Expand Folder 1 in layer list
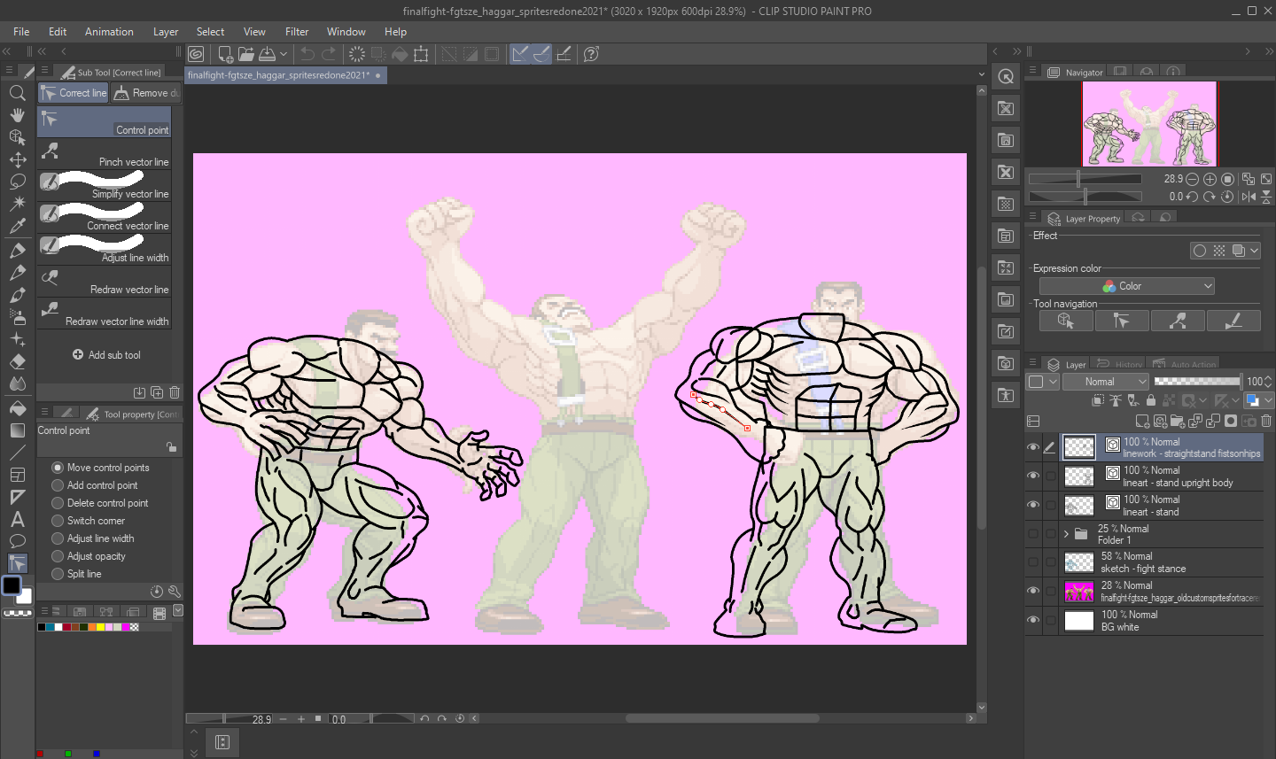 [x=1066, y=534]
